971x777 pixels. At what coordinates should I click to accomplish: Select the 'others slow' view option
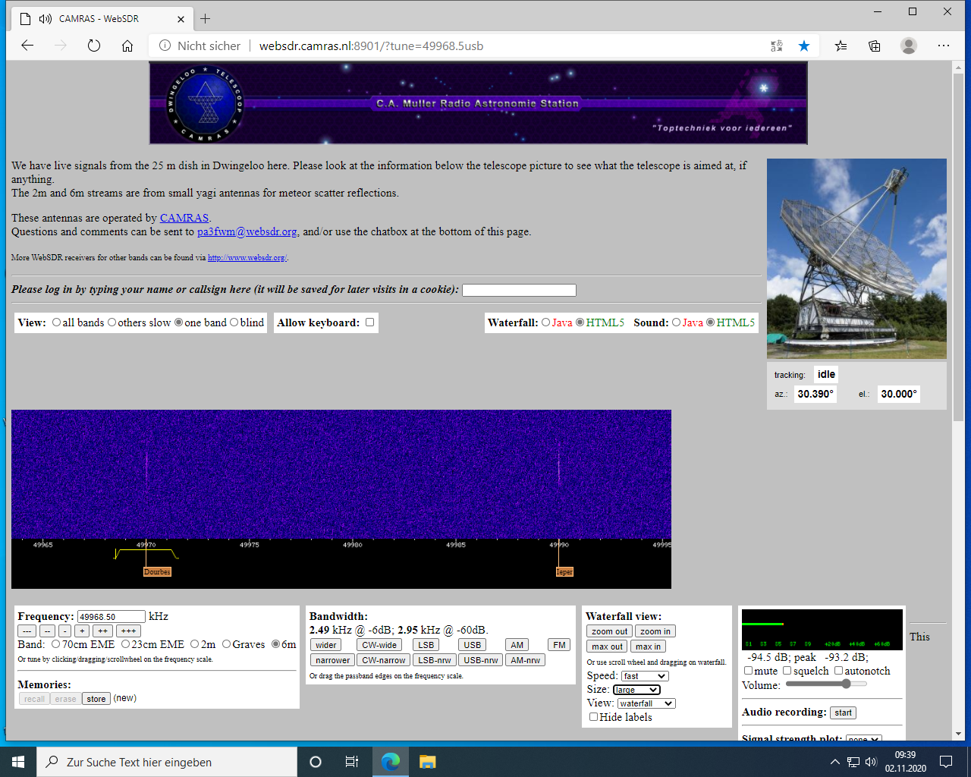coord(112,322)
